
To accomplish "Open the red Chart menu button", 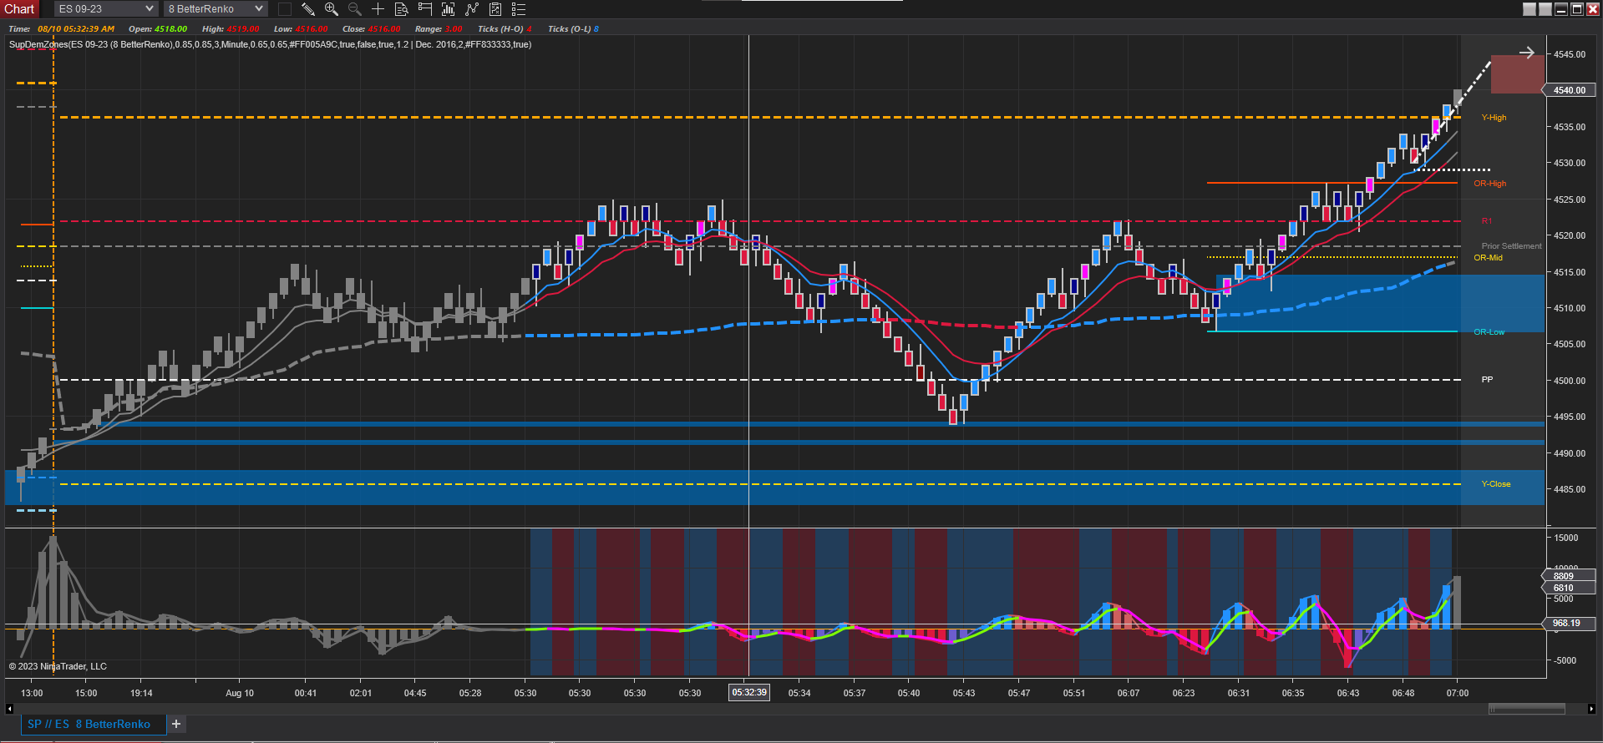I will (x=20, y=9).
